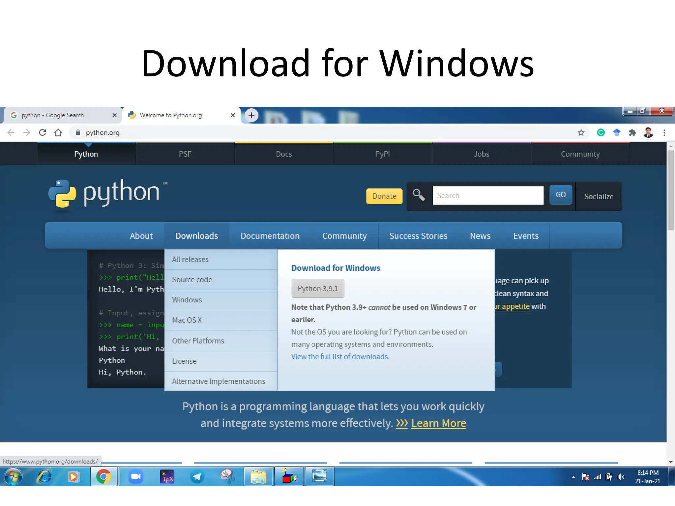Screen dimensions: 675x506
Task: Open the media player taskbar icon
Action: click(x=73, y=477)
